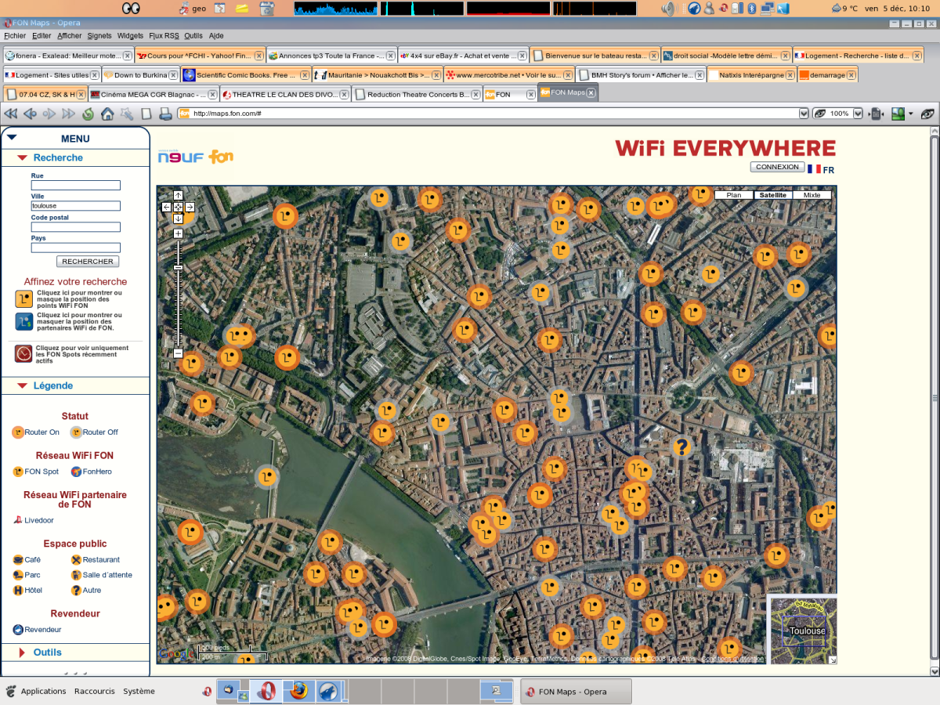Click the recently active FON Spots clock icon
This screenshot has width=940, height=705.
(23, 353)
